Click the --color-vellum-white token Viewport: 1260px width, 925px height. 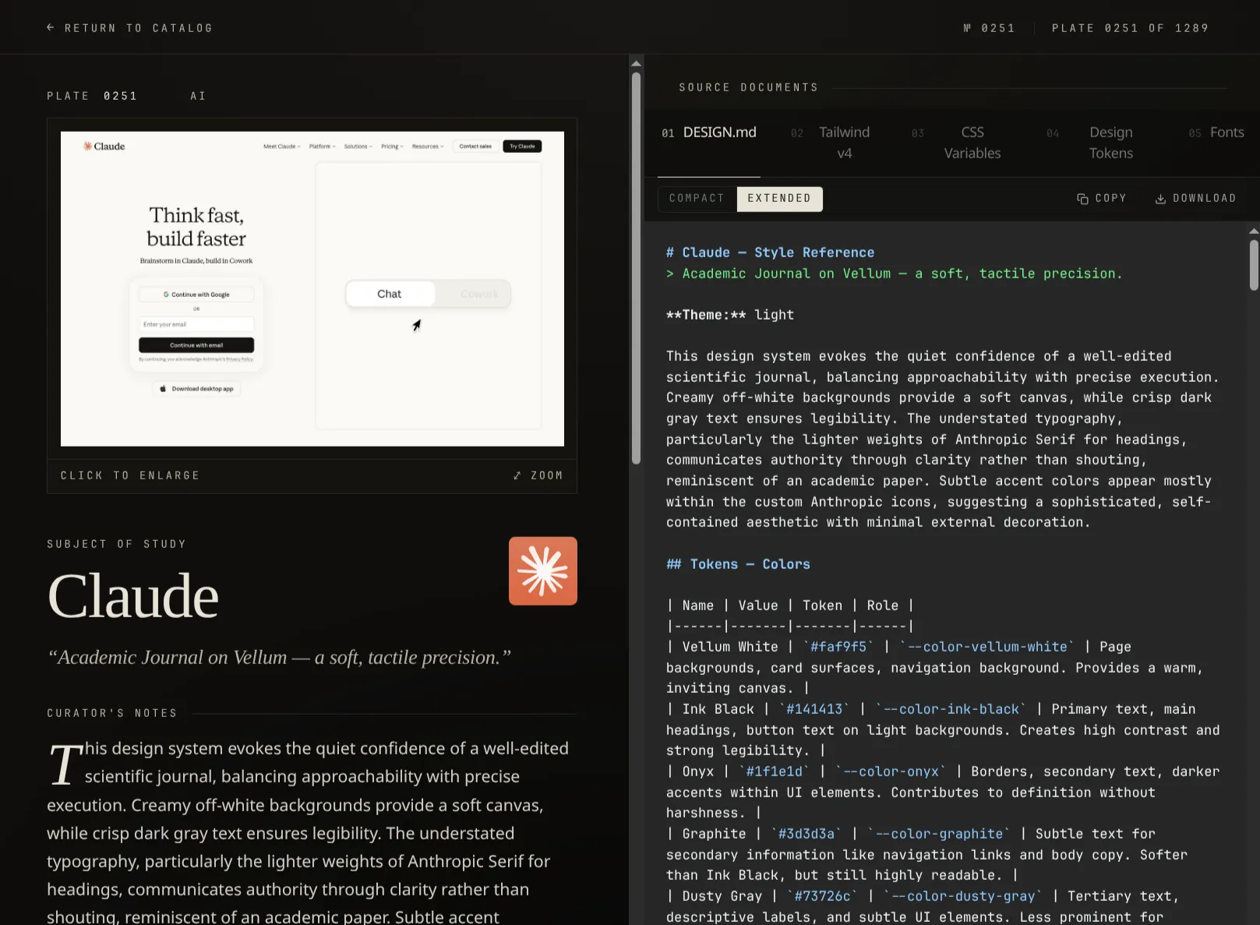click(987, 647)
